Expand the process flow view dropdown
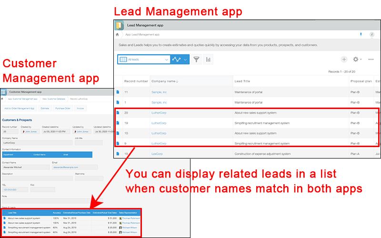Screen dimensions: 381x238 [185, 59]
